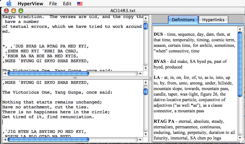The image size is (245, 144).
Task: Click the bottom pane's horizontal scrollbar thumb
Action: click(48, 139)
